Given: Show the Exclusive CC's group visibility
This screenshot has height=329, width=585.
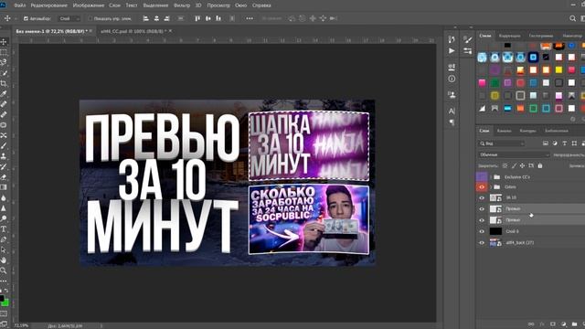Looking at the screenshot, I should [482, 176].
